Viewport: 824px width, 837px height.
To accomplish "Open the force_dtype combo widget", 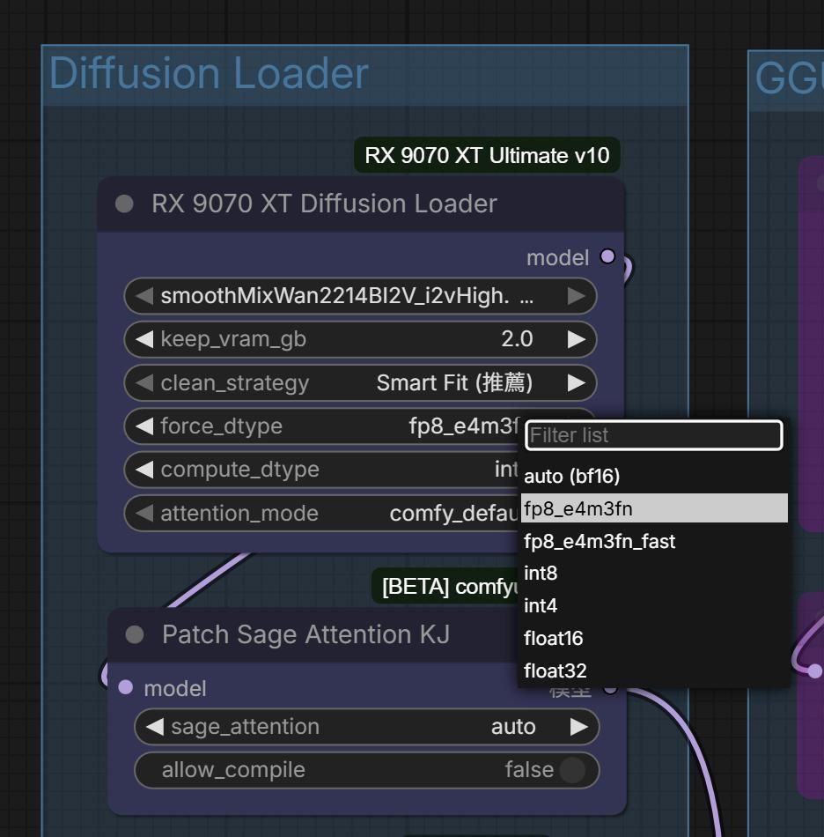I will pos(321,426).
